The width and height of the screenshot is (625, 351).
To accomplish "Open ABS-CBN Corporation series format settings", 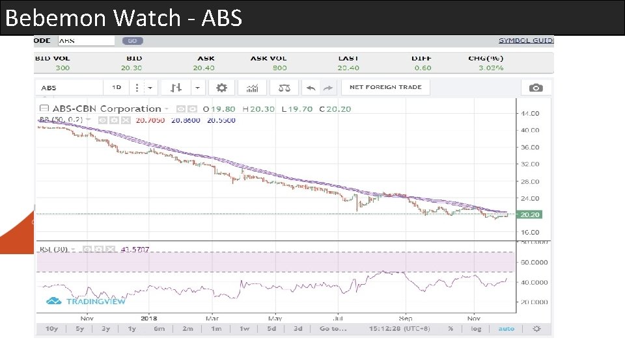I will (x=193, y=109).
